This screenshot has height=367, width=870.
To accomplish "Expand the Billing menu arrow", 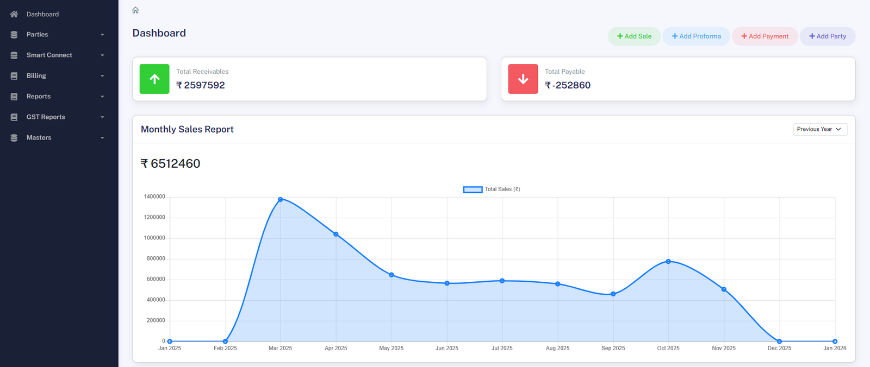I will pos(102,76).
